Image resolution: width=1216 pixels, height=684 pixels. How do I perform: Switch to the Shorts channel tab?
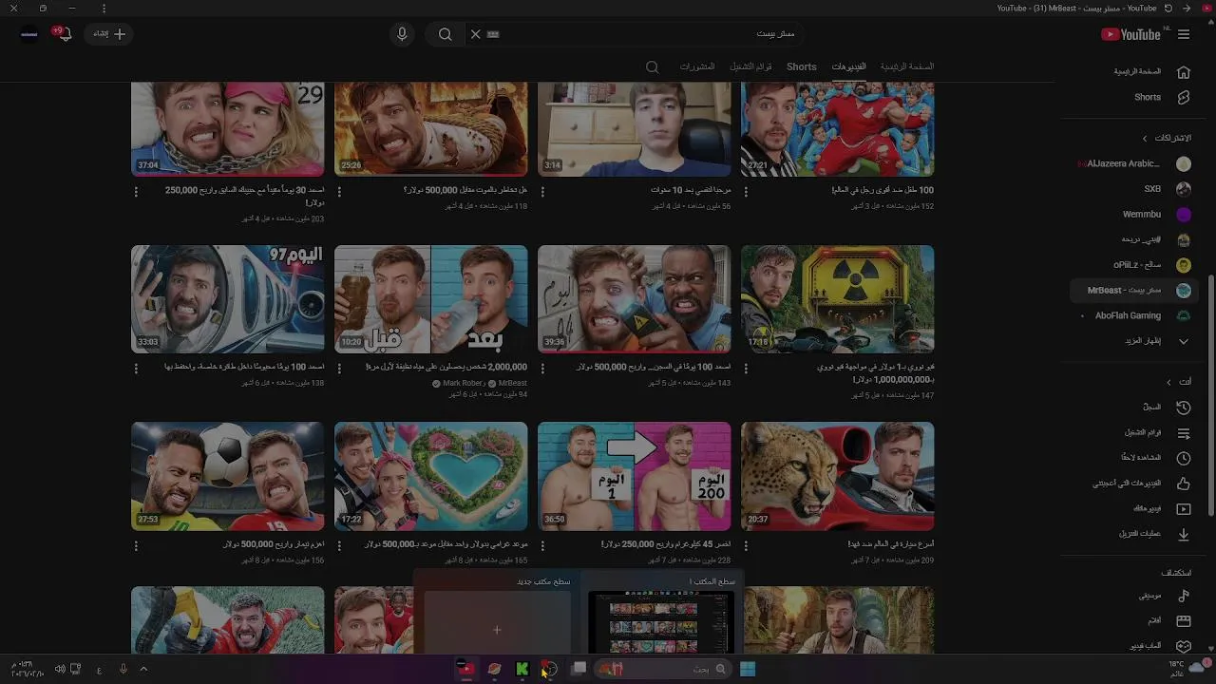point(801,66)
